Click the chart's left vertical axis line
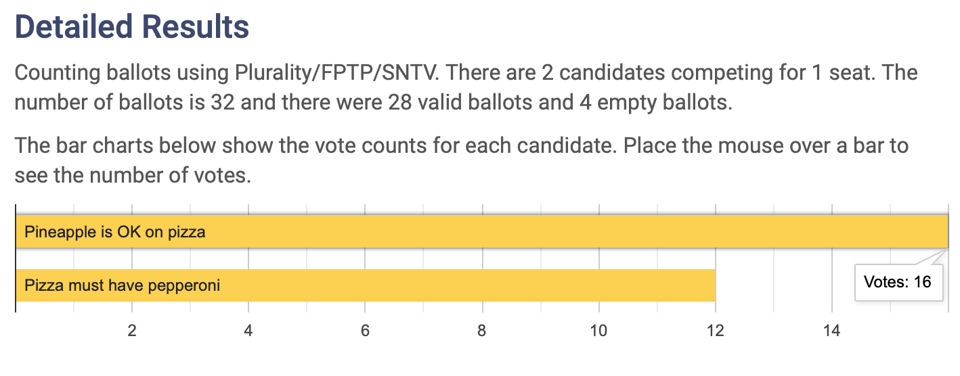This screenshot has height=376, width=960. (x=16, y=258)
